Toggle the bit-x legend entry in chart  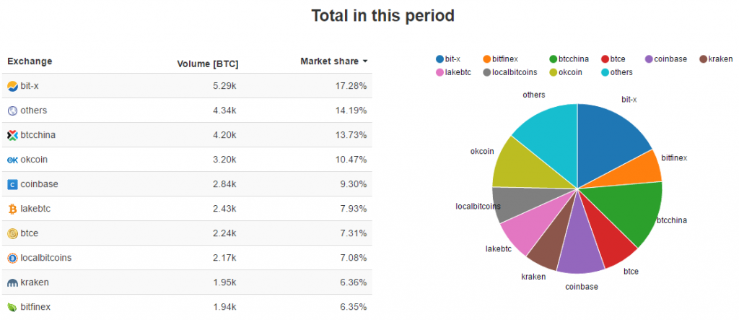coord(447,59)
